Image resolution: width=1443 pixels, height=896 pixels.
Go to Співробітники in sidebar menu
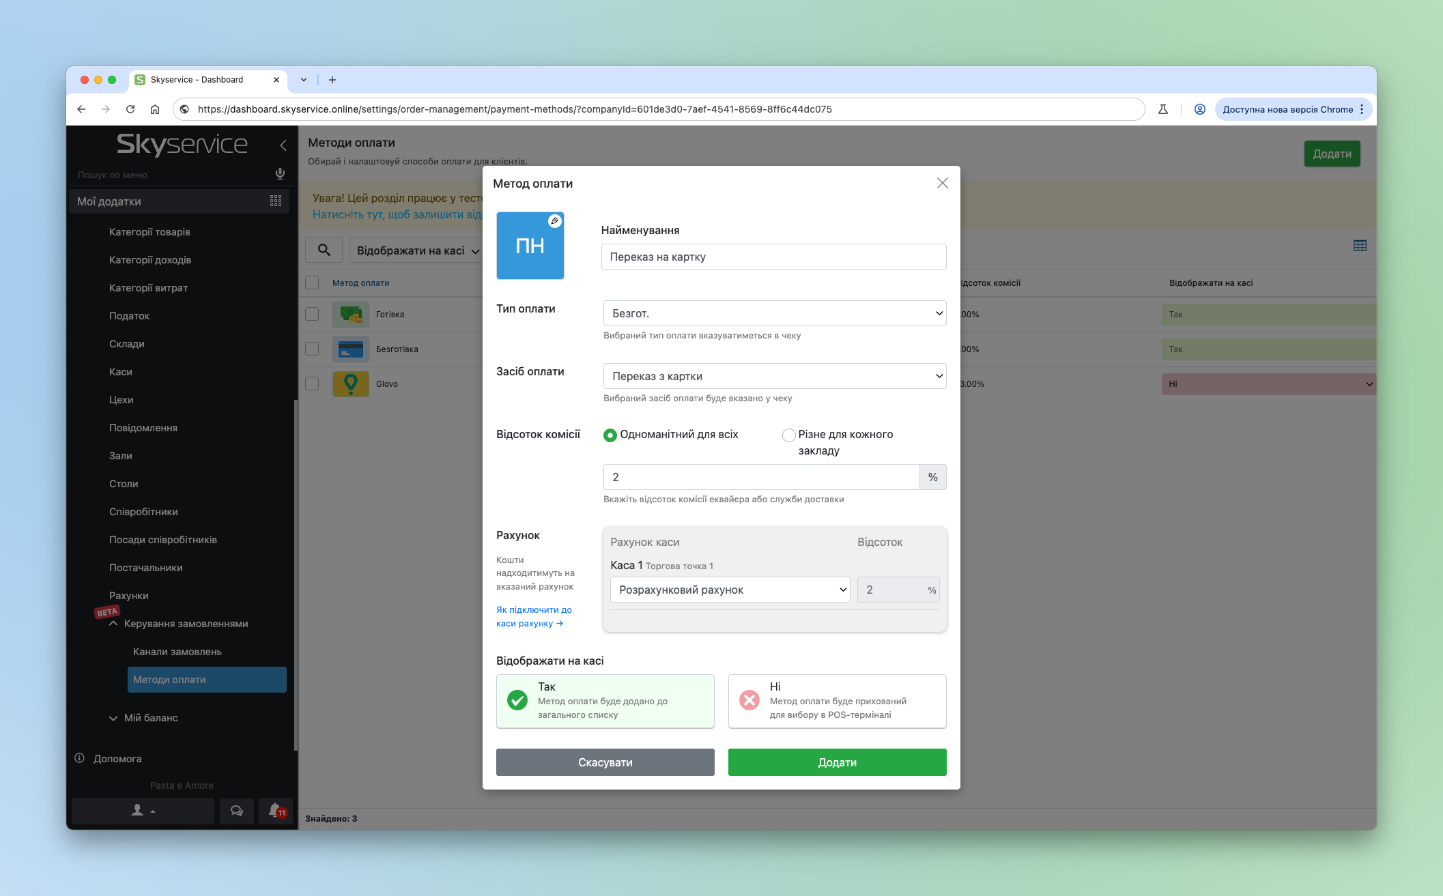pyautogui.click(x=143, y=511)
